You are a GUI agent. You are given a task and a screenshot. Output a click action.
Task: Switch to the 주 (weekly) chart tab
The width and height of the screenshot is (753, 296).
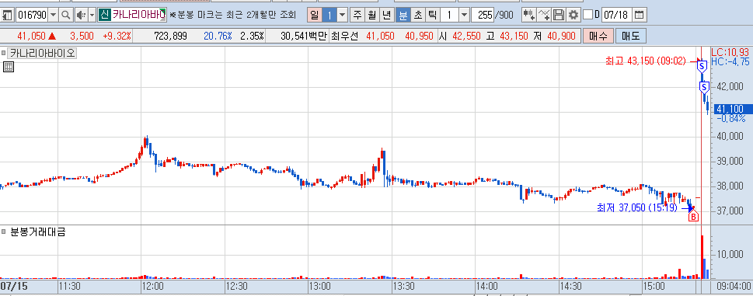click(x=357, y=16)
